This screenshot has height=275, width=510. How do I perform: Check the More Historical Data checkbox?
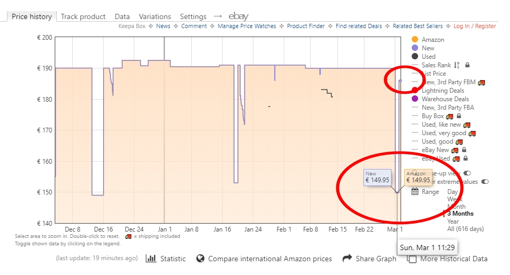coord(412,259)
